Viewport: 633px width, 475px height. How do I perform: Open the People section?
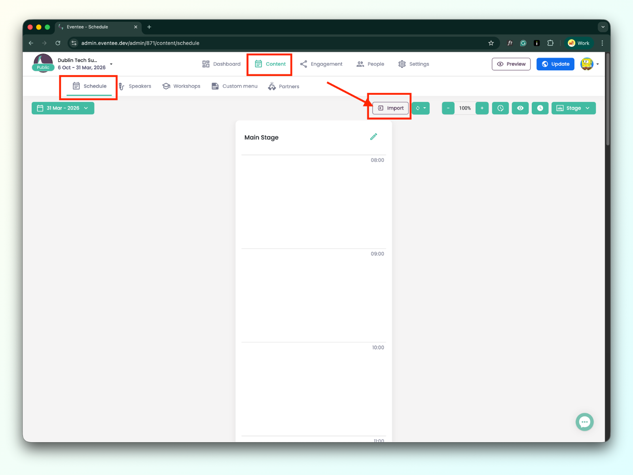pyautogui.click(x=370, y=64)
